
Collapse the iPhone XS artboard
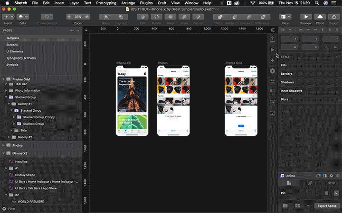coord(3,153)
